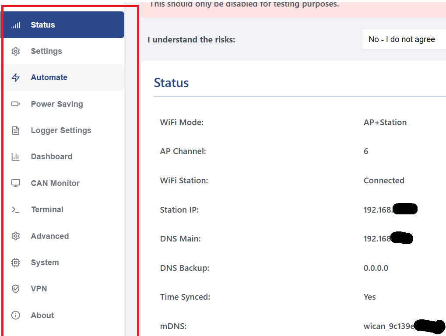Click the CAN Monitor screen icon
446x336 pixels.
point(16,183)
